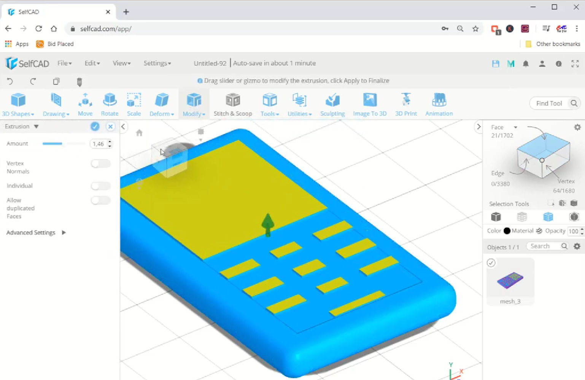
Task: Bookmark this page star icon
Action: (475, 29)
